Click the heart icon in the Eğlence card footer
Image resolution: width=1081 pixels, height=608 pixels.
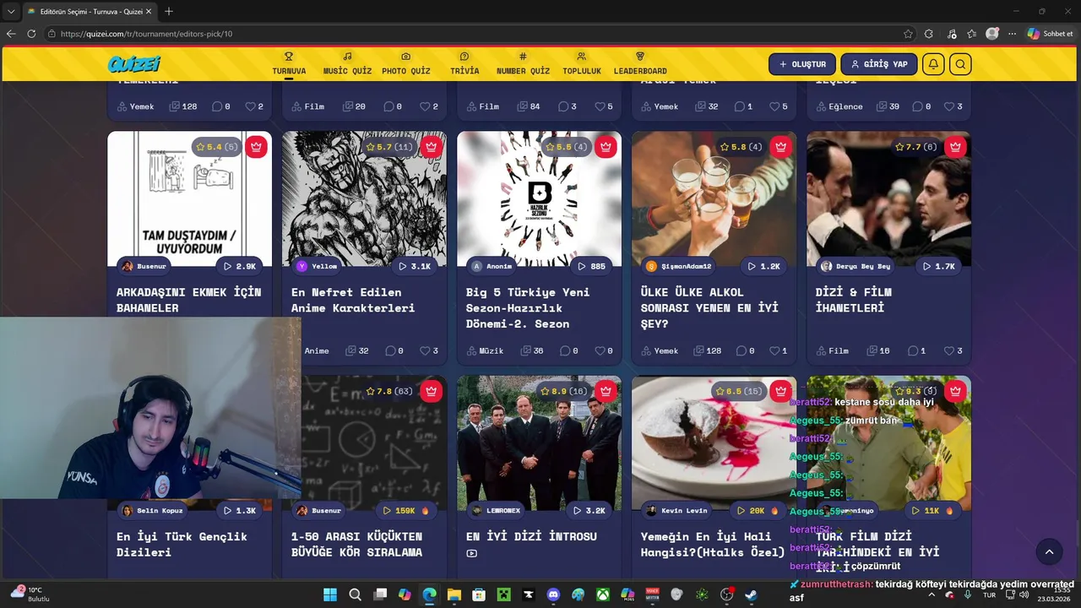[948, 106]
